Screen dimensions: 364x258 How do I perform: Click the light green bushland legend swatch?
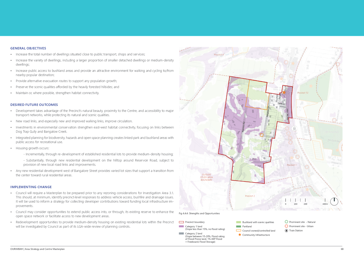pyautogui.click(x=239, y=222)
